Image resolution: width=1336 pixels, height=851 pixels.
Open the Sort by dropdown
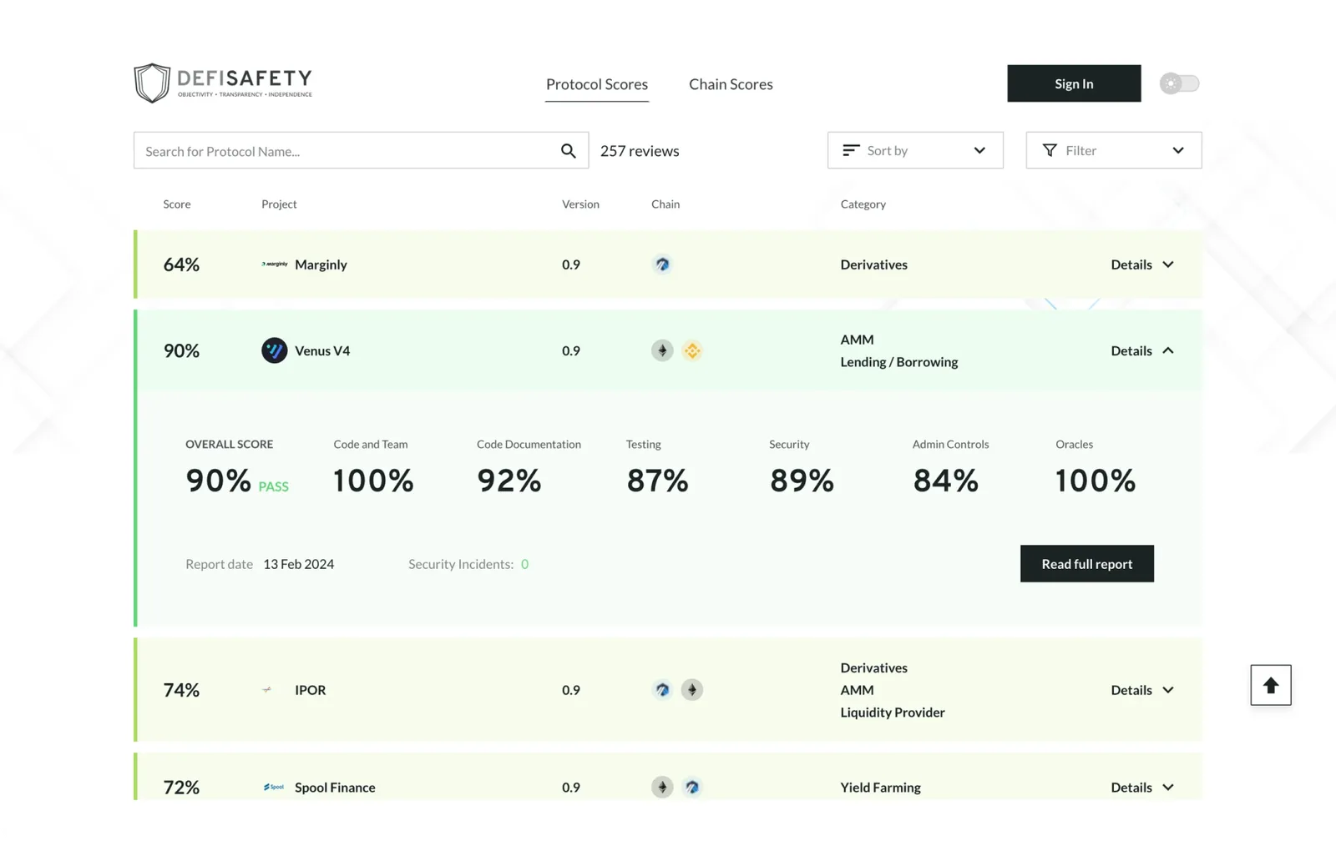click(x=915, y=150)
